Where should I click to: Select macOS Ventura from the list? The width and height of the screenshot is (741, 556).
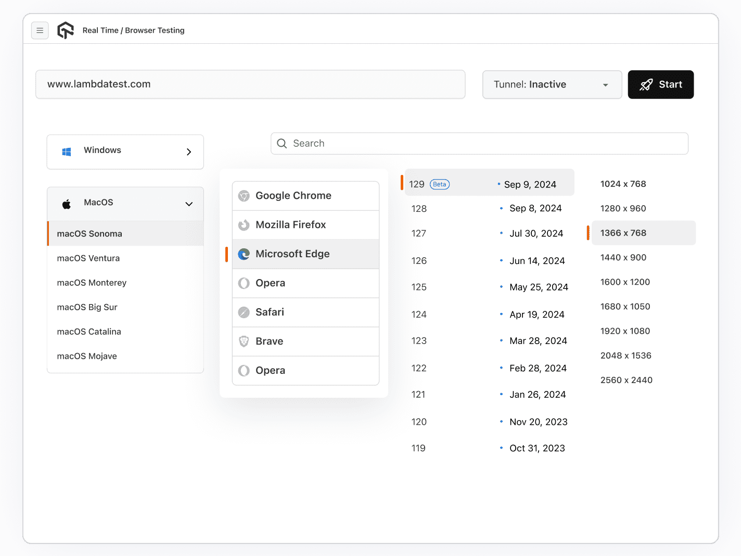point(88,258)
